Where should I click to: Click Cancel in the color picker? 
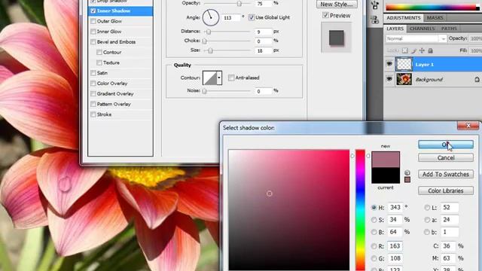coord(446,157)
